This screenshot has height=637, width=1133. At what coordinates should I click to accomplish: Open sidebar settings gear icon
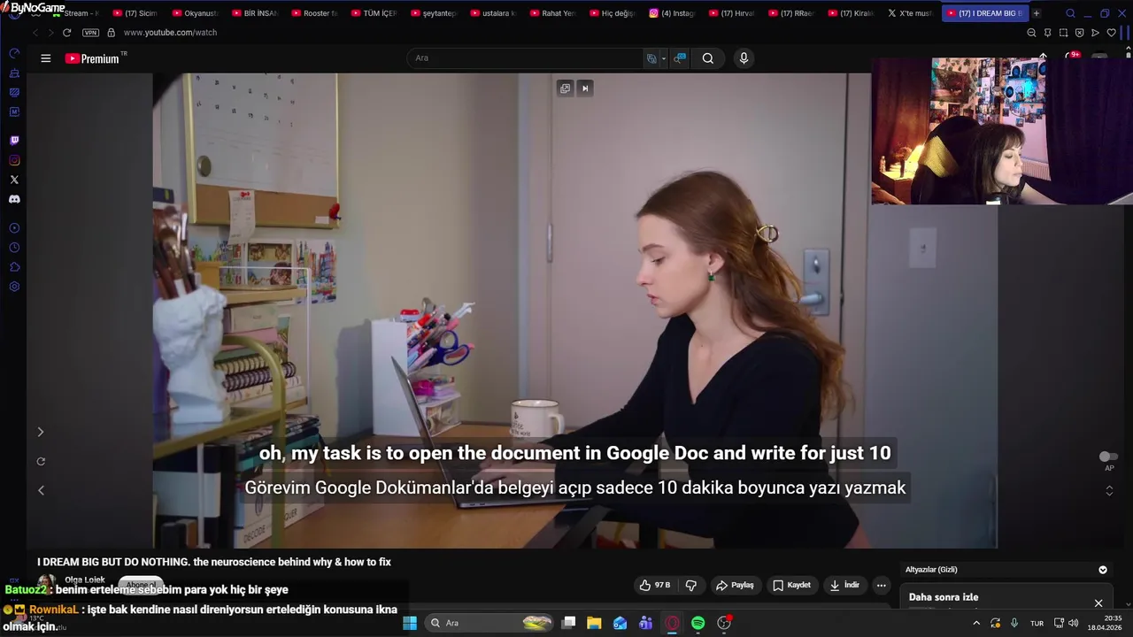(x=14, y=287)
